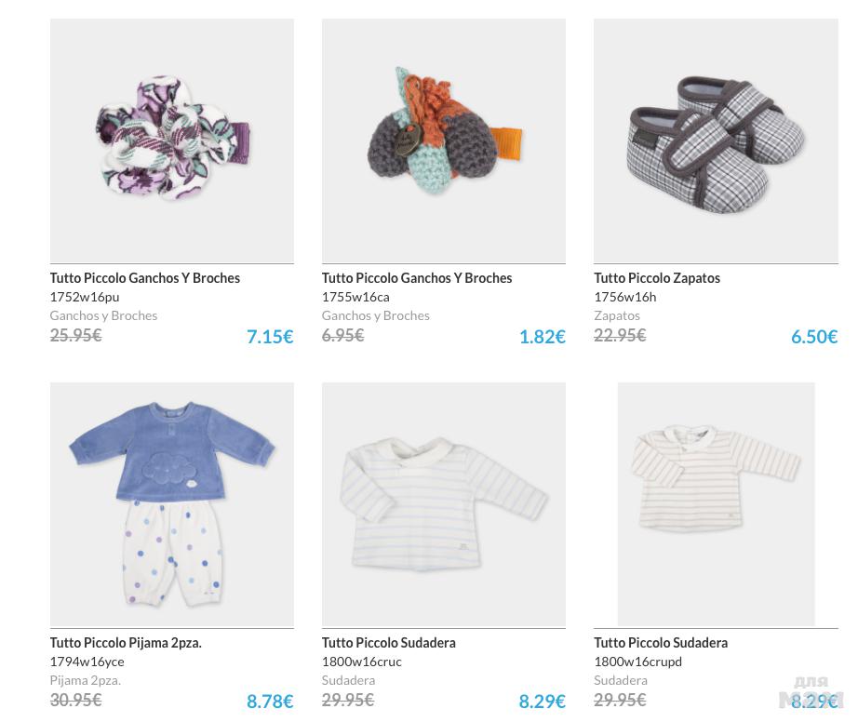Click the product code 1752w16pu
The image size is (858, 722).
85,297
